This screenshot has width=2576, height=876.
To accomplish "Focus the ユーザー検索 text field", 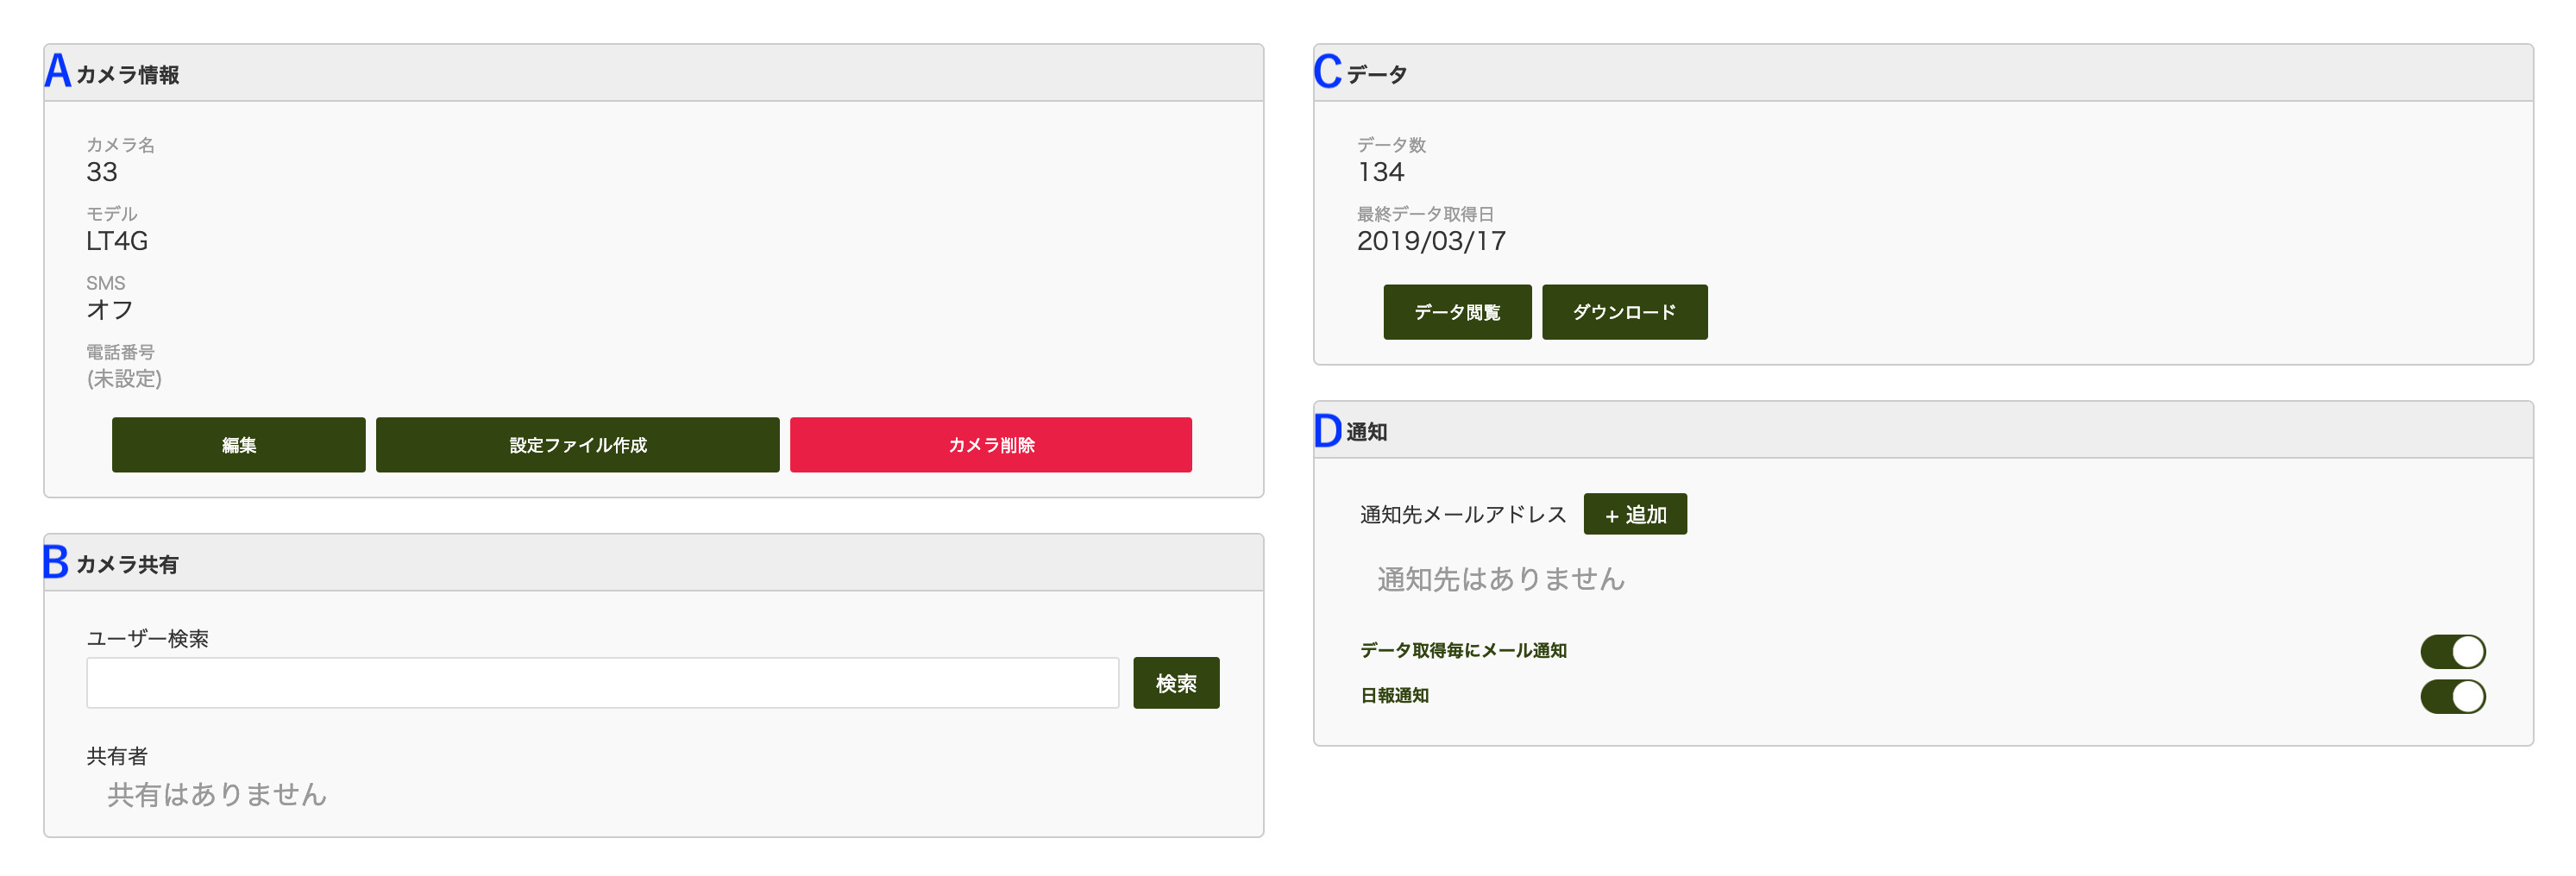I will [x=602, y=683].
